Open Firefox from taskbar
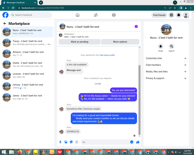 point(19,152)
